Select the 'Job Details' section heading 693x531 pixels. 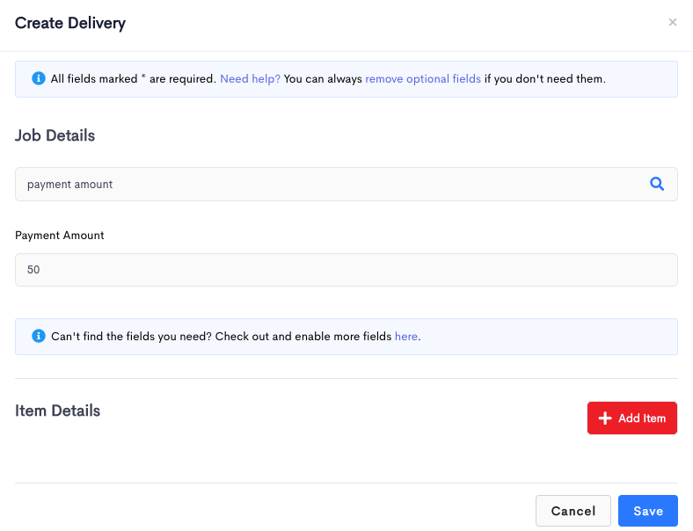(x=55, y=135)
